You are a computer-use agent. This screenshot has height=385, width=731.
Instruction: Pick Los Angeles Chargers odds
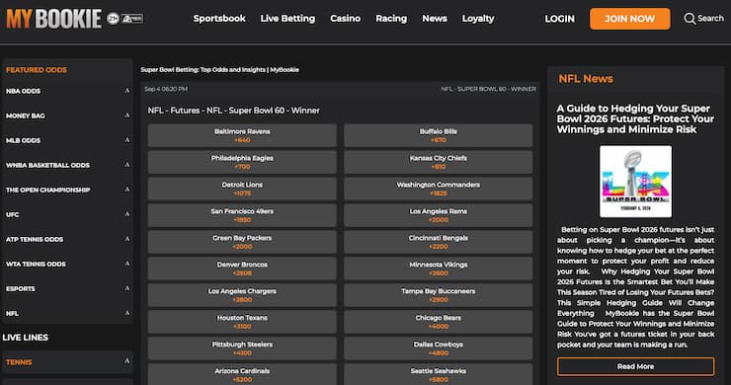242,294
